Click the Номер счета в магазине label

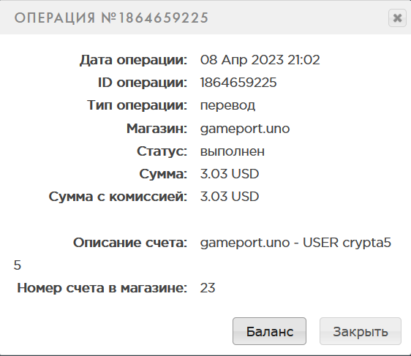click(x=102, y=288)
